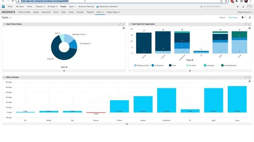This screenshot has height=142, width=254.
Task: Grab the Bids vs Actuals resize handle
Action: (127, 124)
